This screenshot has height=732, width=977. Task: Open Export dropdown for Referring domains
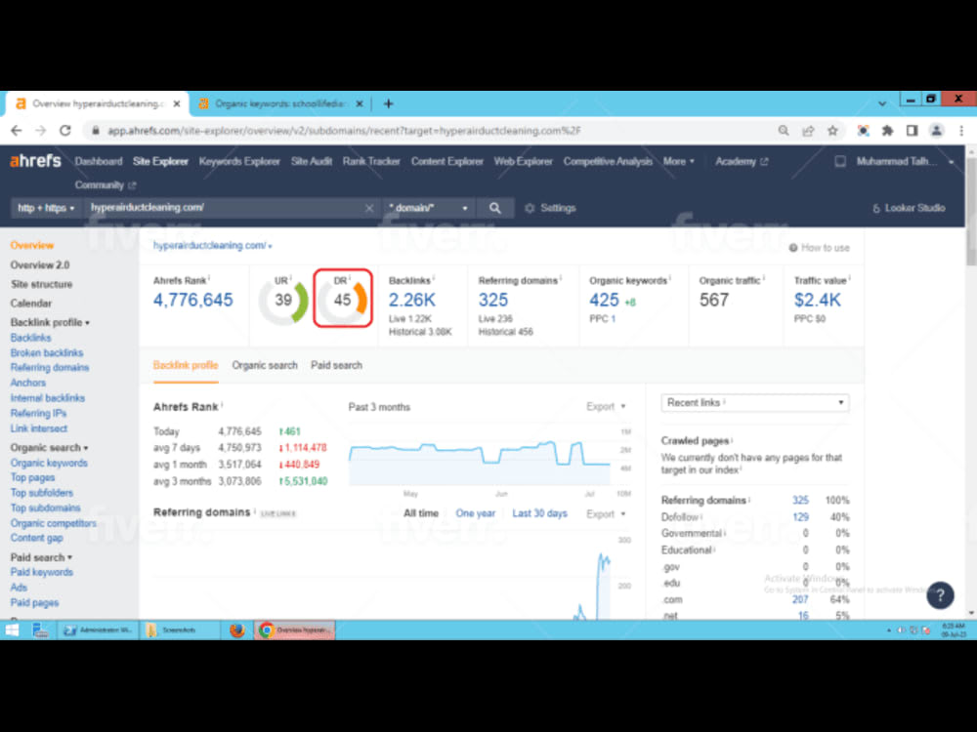(x=606, y=513)
